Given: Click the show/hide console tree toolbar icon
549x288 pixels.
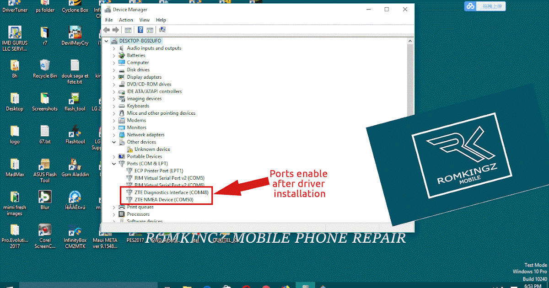Looking at the screenshot, I should (128, 30).
